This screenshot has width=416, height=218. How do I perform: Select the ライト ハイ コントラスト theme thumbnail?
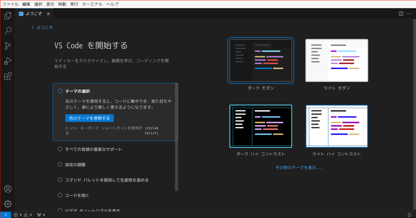[x=337, y=126]
